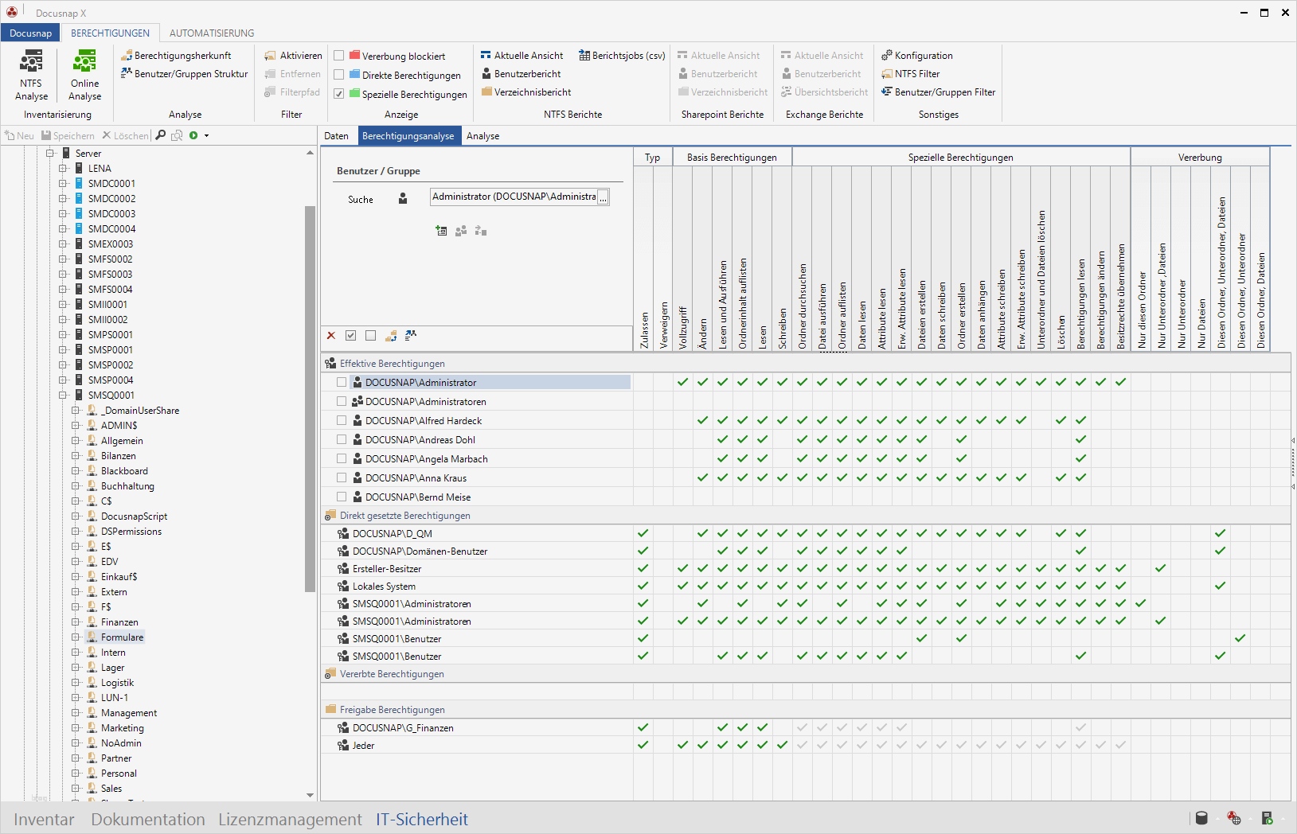Select the Formulare share in tree
Viewport: 1297px width, 834px height.
(x=122, y=637)
